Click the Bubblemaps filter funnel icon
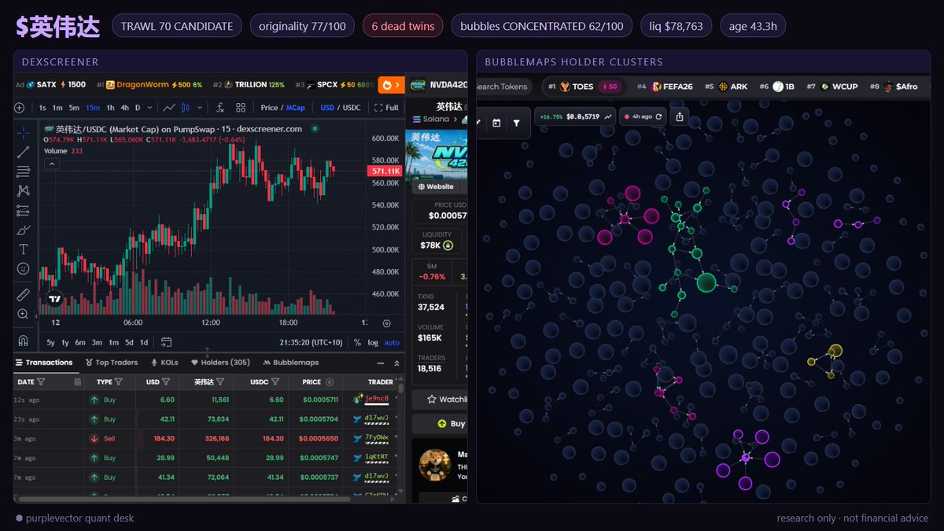The height and width of the screenshot is (531, 944). 516,123
